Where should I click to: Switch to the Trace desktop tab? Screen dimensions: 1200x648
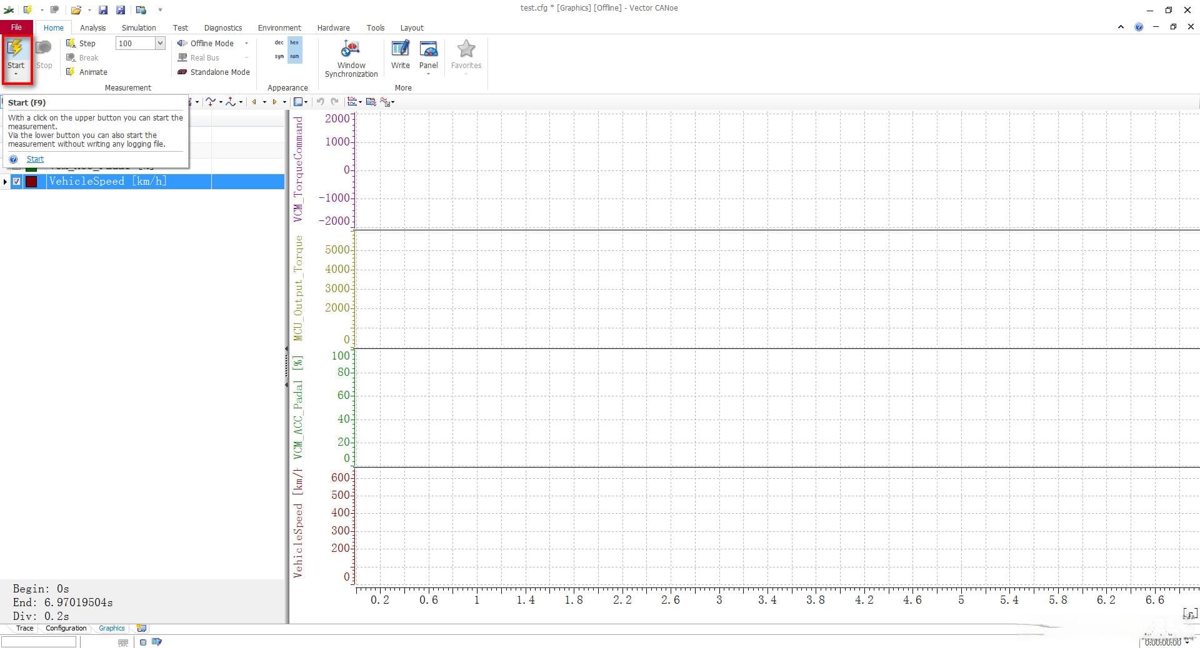24,628
